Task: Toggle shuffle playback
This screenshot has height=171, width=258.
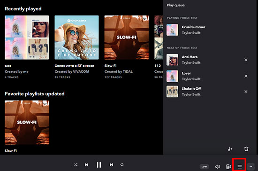Action: (x=76, y=164)
